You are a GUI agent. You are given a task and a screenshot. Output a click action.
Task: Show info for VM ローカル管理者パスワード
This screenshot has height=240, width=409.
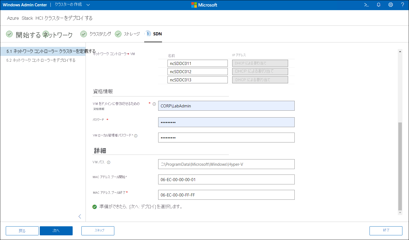pos(136,136)
